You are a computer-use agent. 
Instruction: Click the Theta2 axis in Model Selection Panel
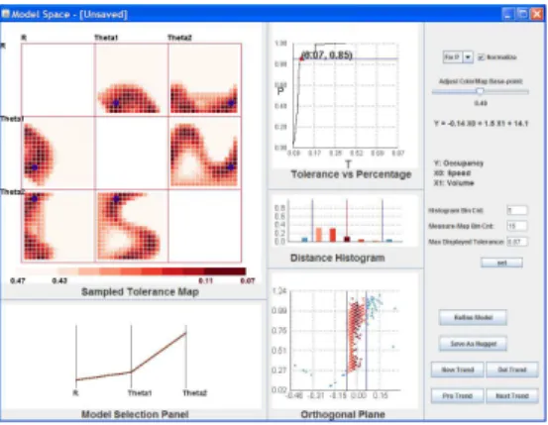click(186, 356)
